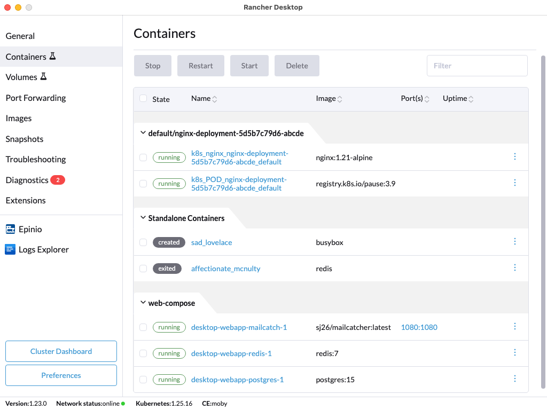Select the sad_lovelace container checkbox
The height and width of the screenshot is (410, 547).
tap(143, 242)
